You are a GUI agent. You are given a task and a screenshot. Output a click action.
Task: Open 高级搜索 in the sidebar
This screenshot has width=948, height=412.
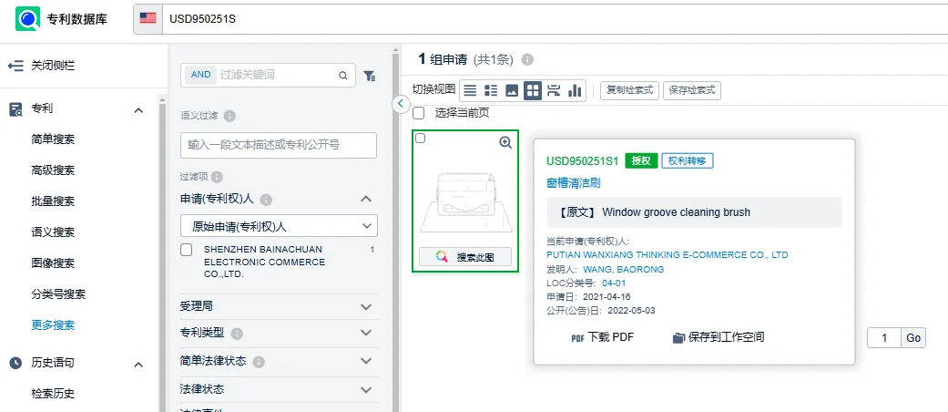point(53,170)
